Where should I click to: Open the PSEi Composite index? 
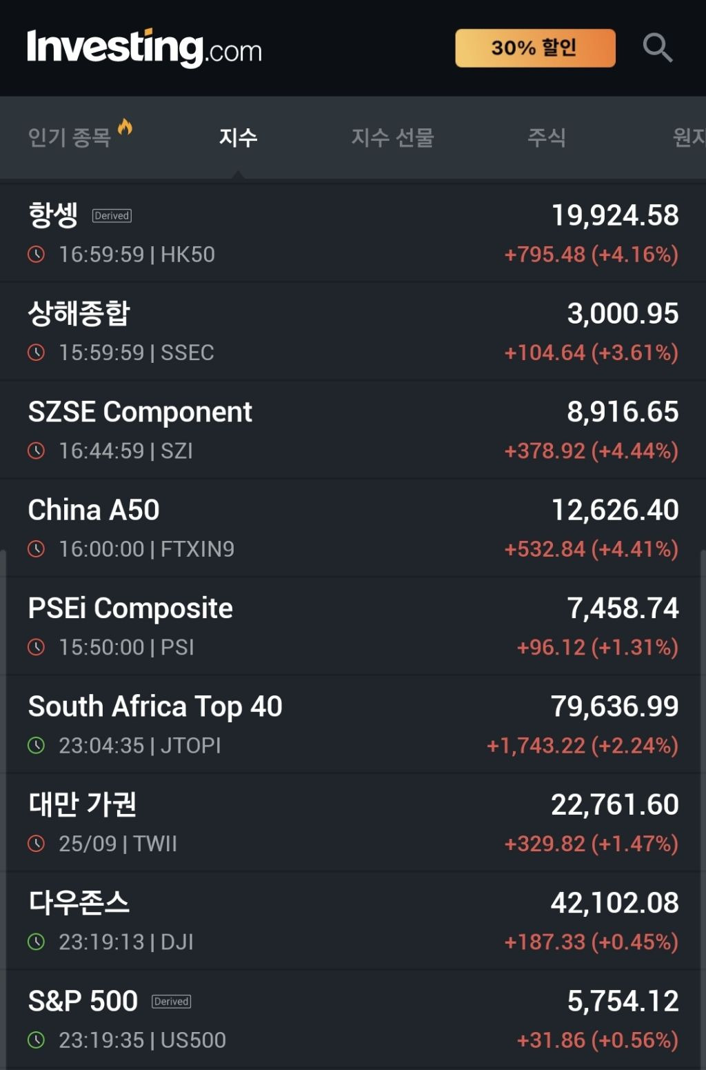pos(130,608)
